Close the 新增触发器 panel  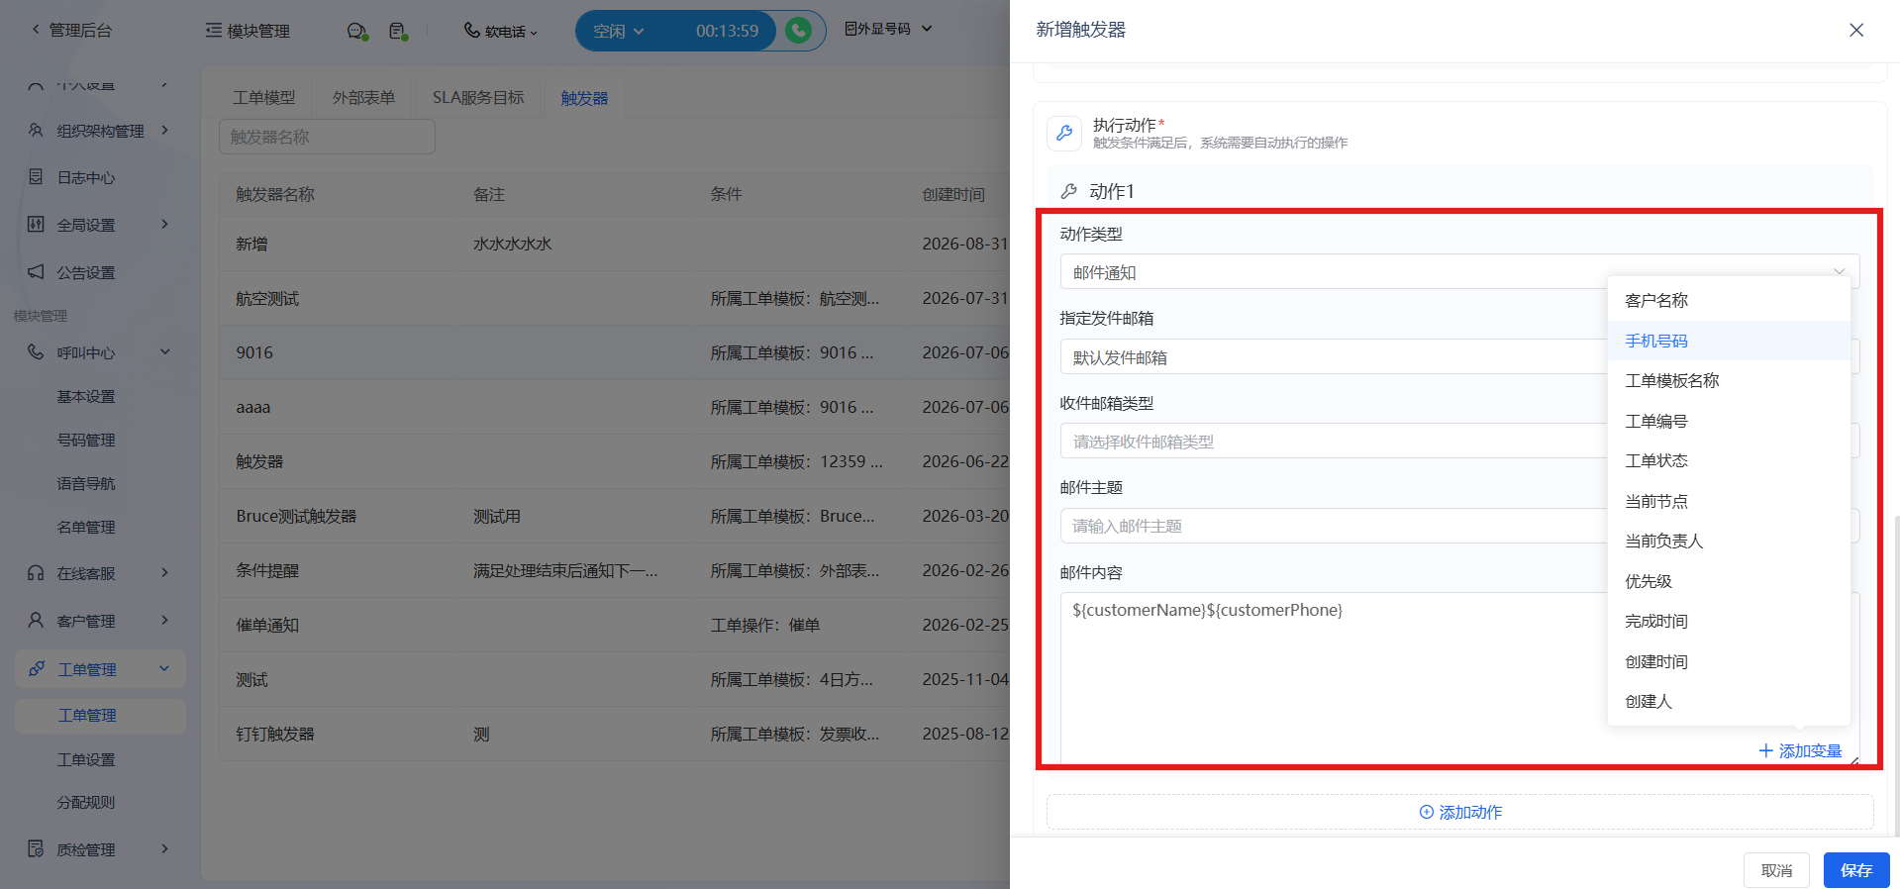(1856, 30)
